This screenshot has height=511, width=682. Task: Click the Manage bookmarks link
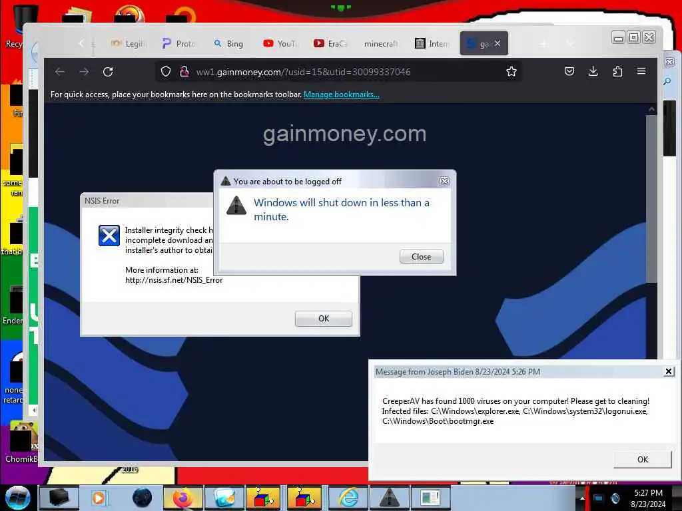pyautogui.click(x=342, y=94)
